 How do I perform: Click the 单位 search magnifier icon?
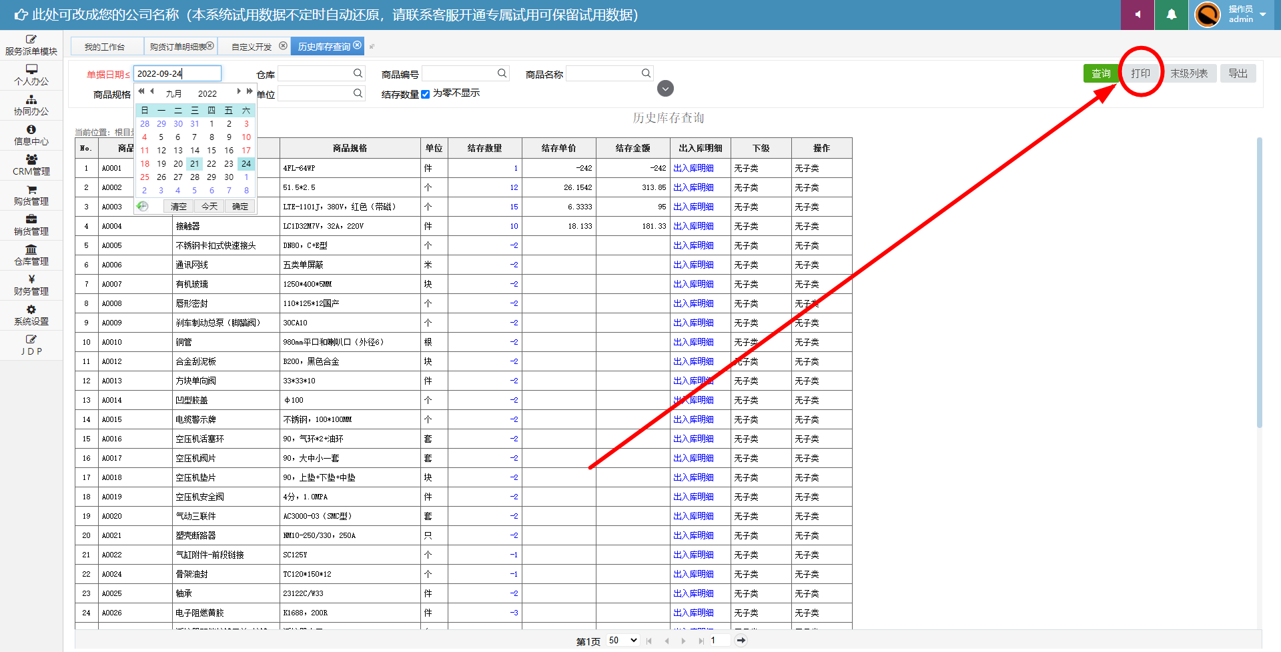(x=358, y=93)
